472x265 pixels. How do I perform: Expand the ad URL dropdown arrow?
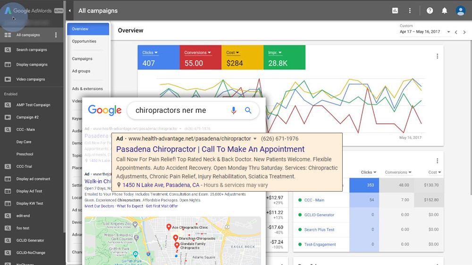[255, 139]
